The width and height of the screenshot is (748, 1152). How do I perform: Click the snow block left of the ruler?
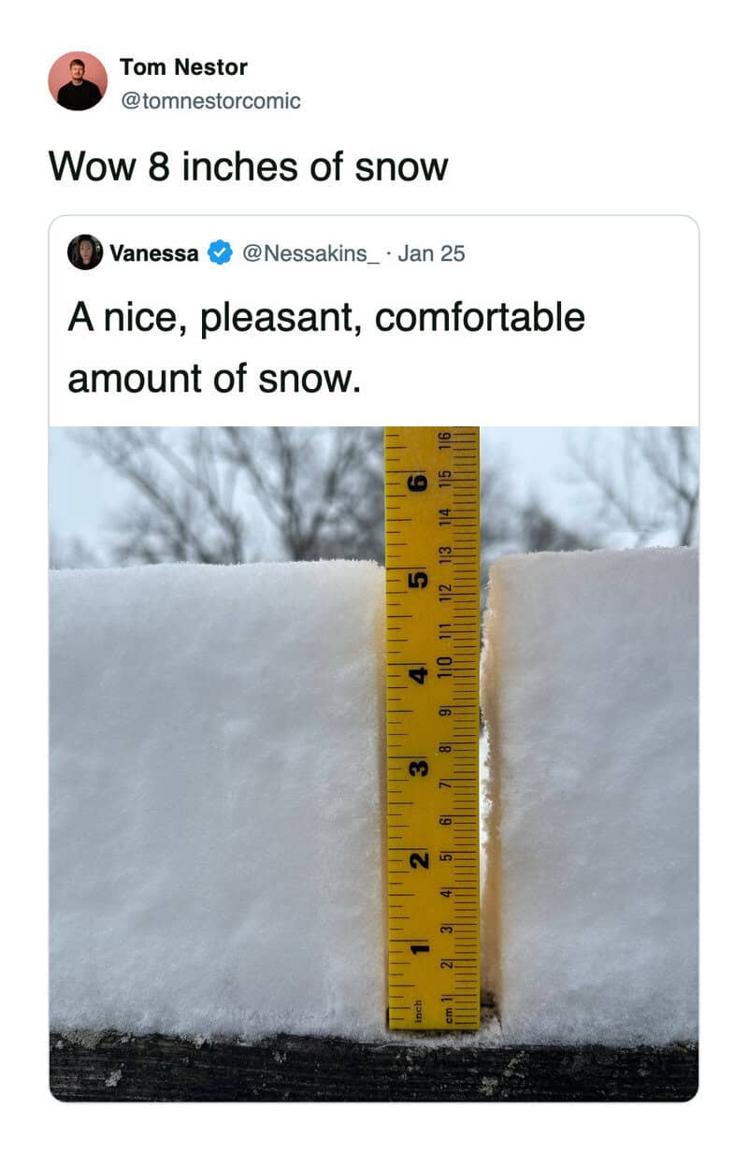[x=215, y=795]
